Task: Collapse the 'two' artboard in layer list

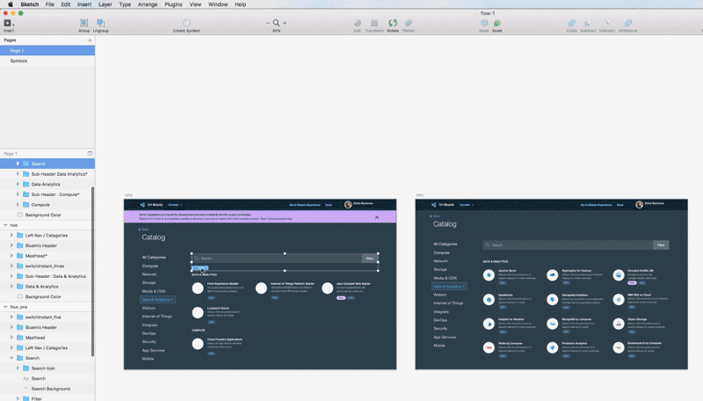Action: pos(5,225)
